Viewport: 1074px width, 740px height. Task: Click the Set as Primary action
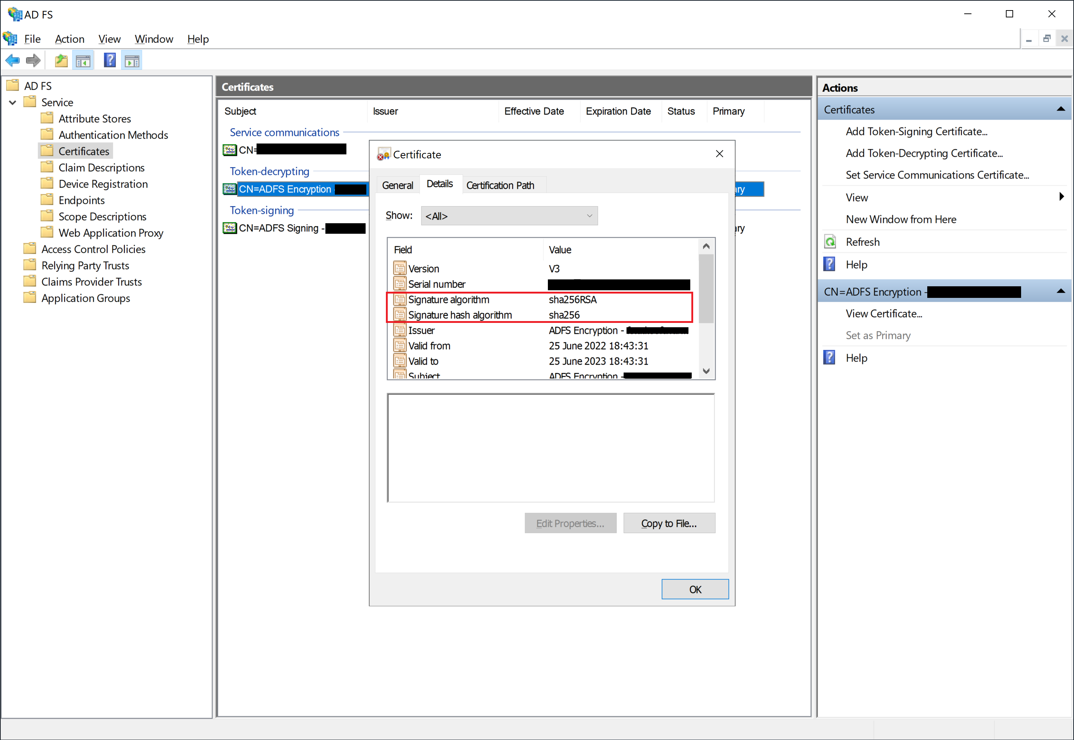[x=878, y=335]
